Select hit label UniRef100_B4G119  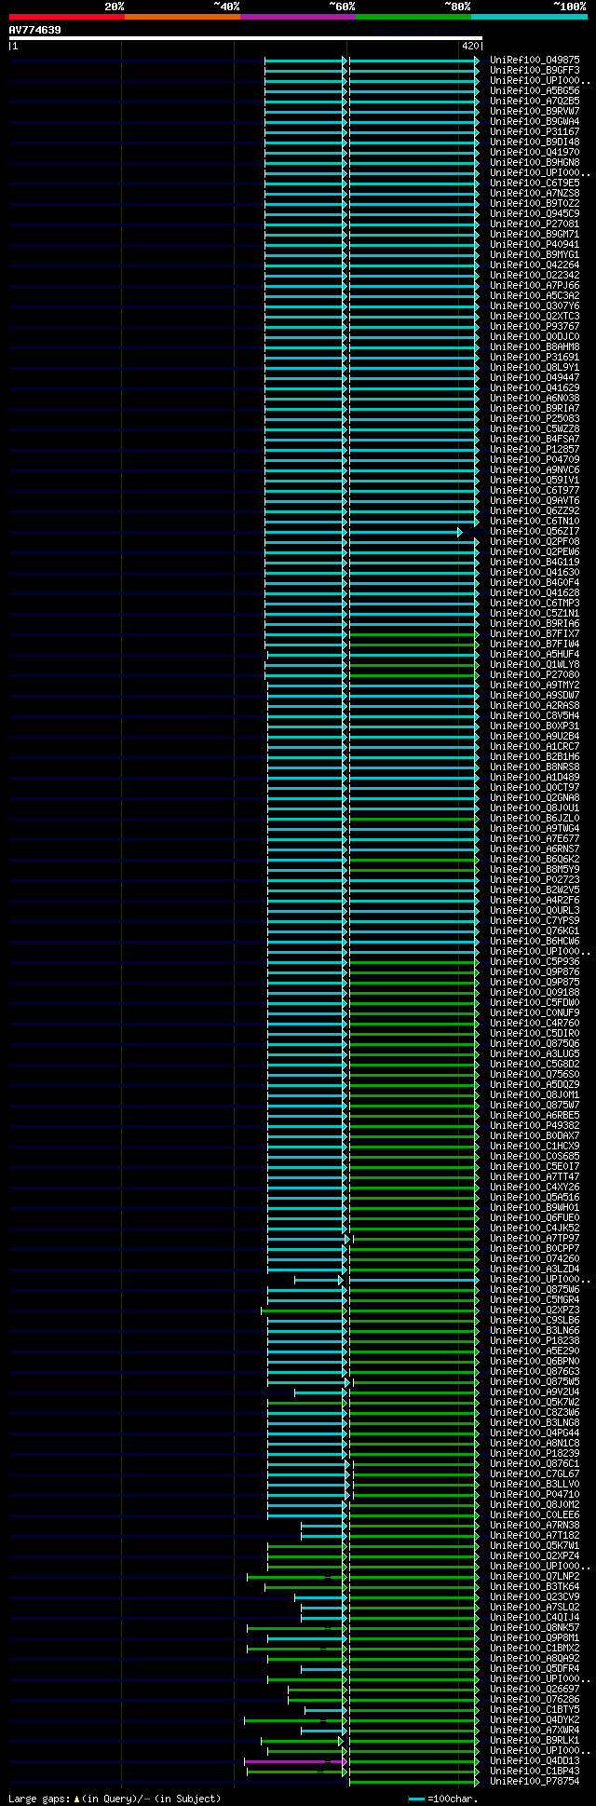coord(535,563)
